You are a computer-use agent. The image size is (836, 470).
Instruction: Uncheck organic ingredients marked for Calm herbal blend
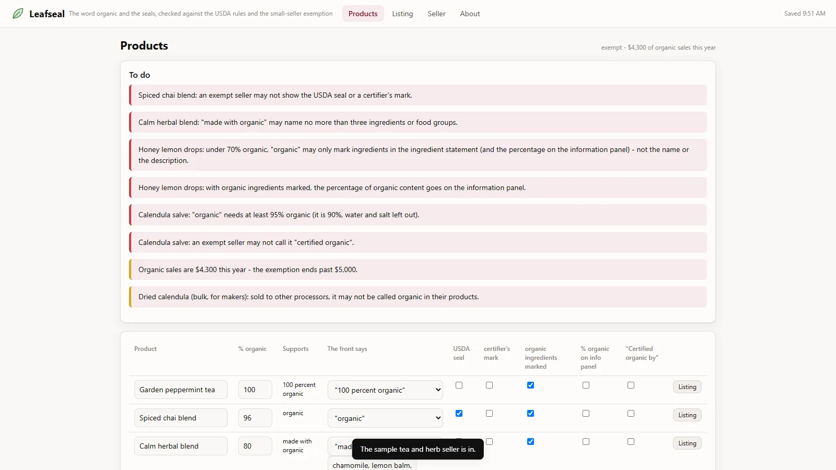tap(530, 442)
